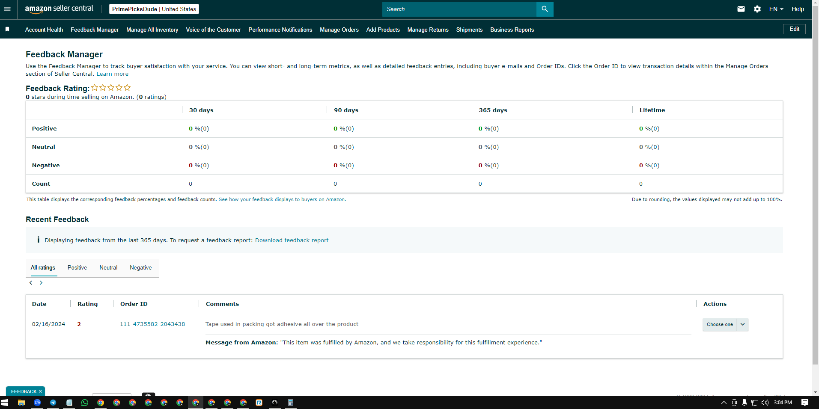Click the bookmark icon beside Account Health
Screen dimensions: 819x409
(7, 29)
